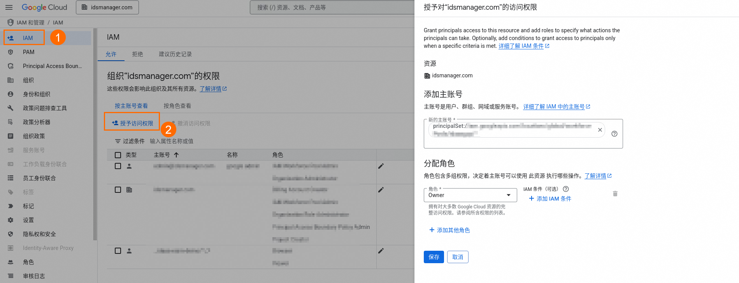This screenshot has width=739, height=283.
Task: Click the 类型 column header
Action: click(x=131, y=155)
